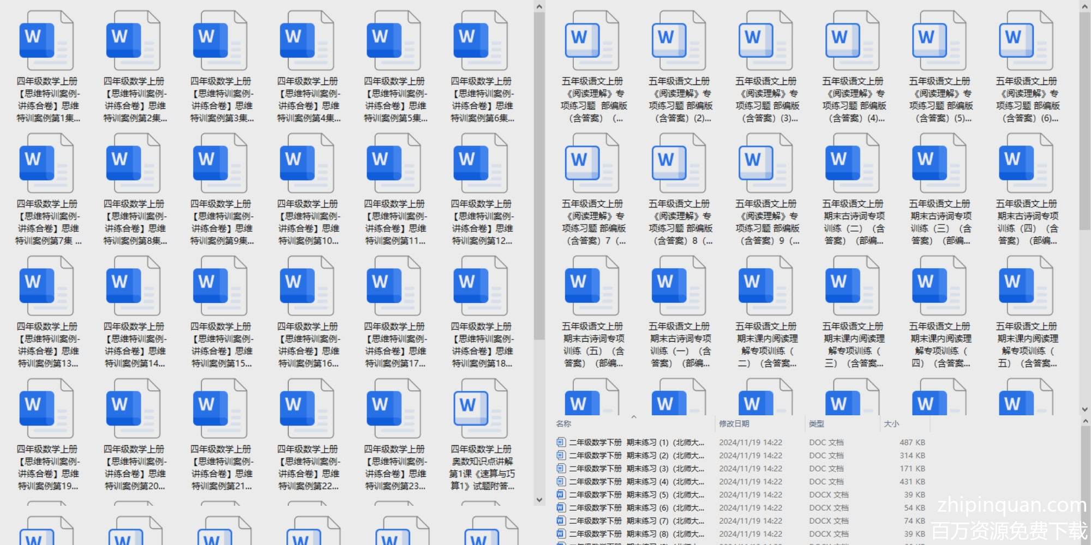Select the Word icon of 思维特训案例第10
This screenshot has width=1091, height=545.
[307, 163]
